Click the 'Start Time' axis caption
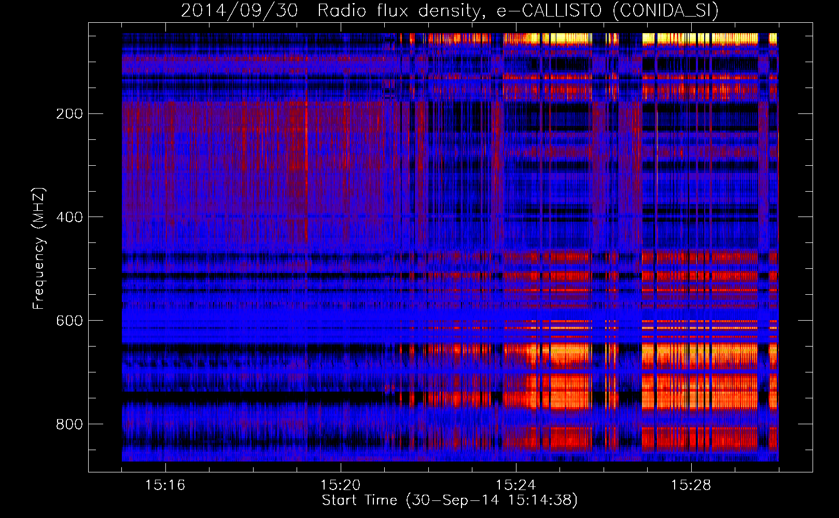The width and height of the screenshot is (839, 518). (x=450, y=500)
